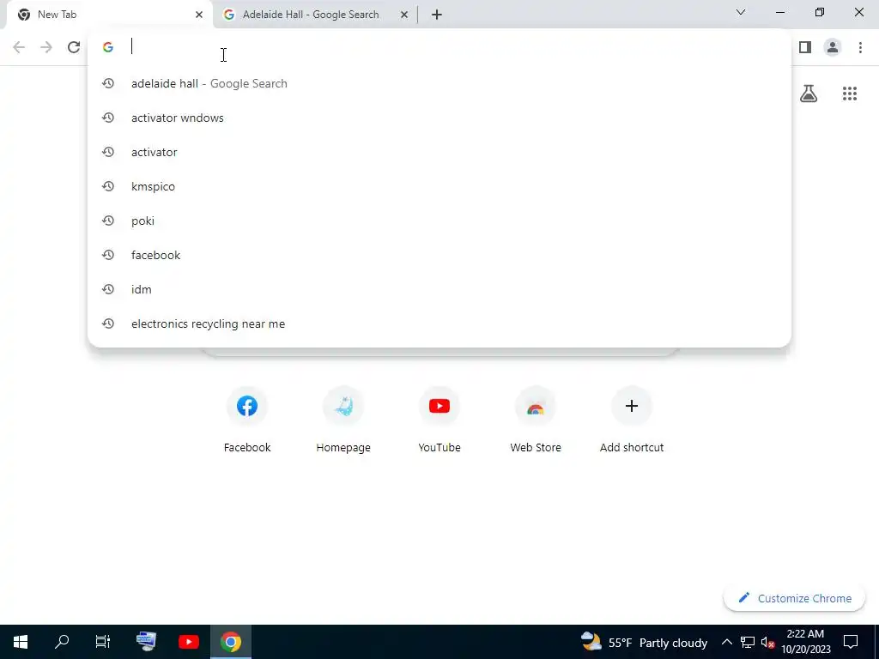Select the facebook history suggestion
Screen dimensions: 879x659
point(439,255)
